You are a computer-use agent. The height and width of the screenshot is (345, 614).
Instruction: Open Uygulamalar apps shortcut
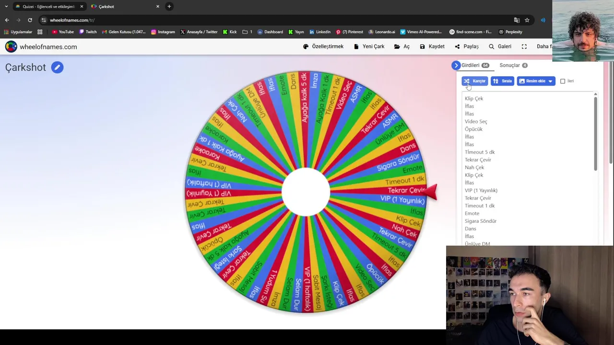click(18, 32)
